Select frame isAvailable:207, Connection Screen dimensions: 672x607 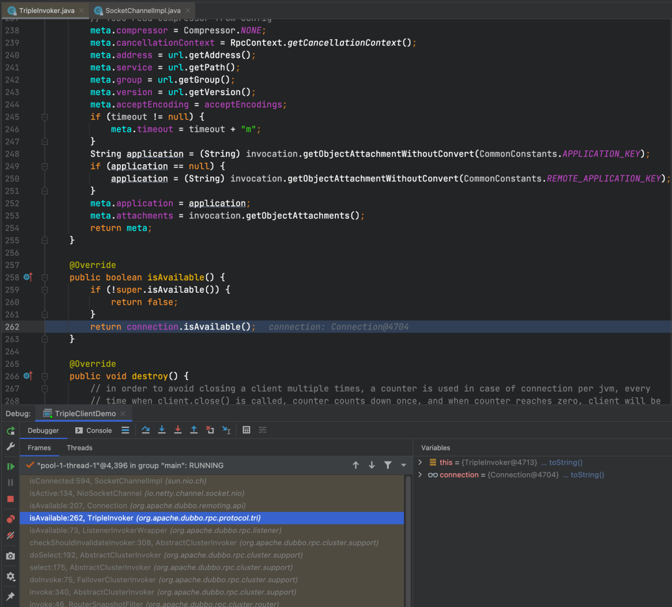[212, 506]
